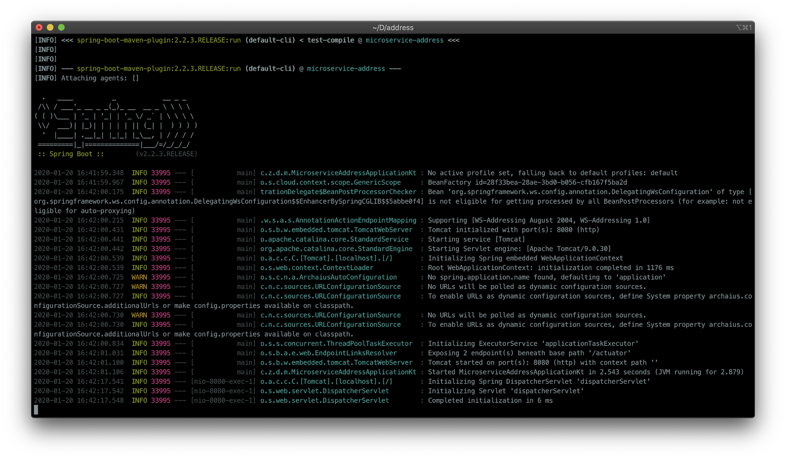
Task: Click timestamp 2020-01-20 16:41:59.348
Action: point(79,173)
